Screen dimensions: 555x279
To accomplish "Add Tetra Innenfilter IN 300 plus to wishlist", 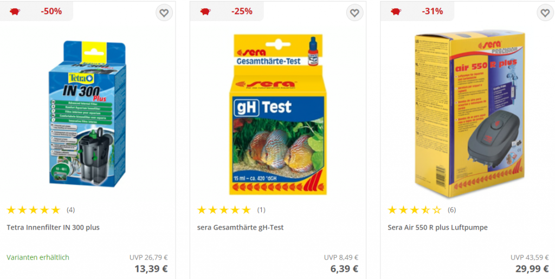I will pos(164,13).
